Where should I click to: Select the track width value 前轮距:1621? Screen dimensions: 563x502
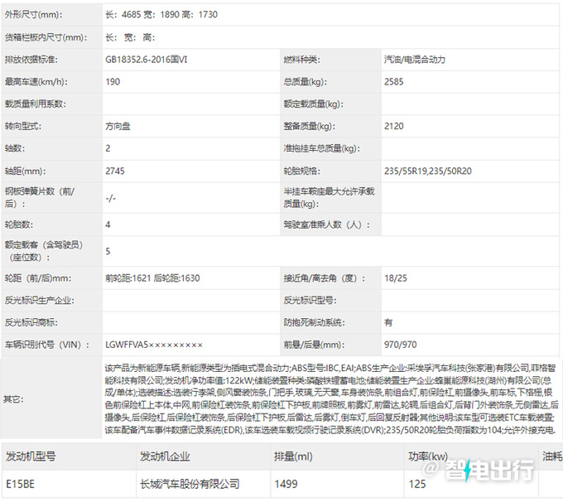[128, 278]
